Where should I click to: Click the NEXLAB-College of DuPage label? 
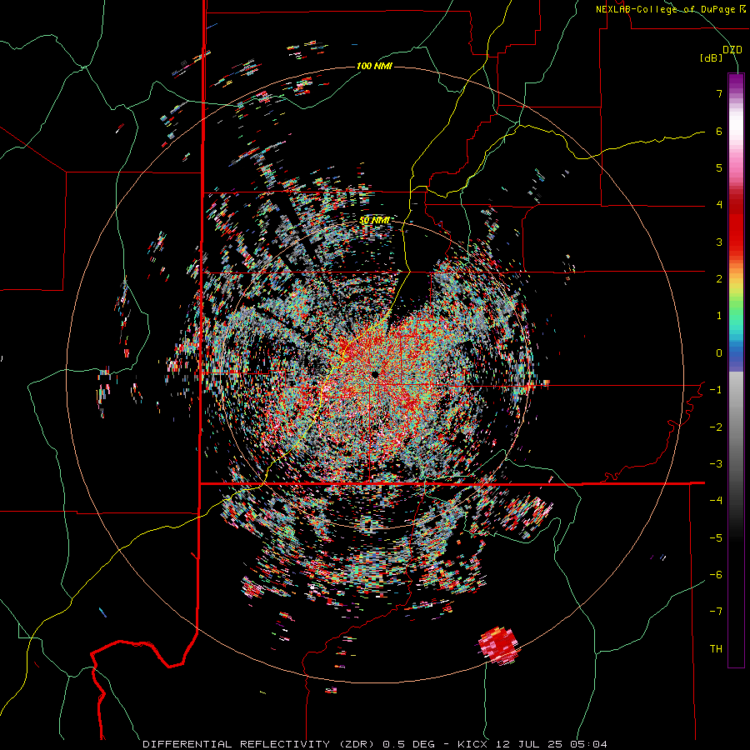tap(670, 9)
